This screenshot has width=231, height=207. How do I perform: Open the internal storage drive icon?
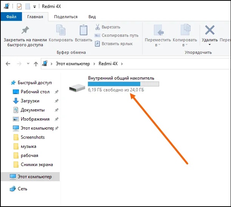click(77, 88)
